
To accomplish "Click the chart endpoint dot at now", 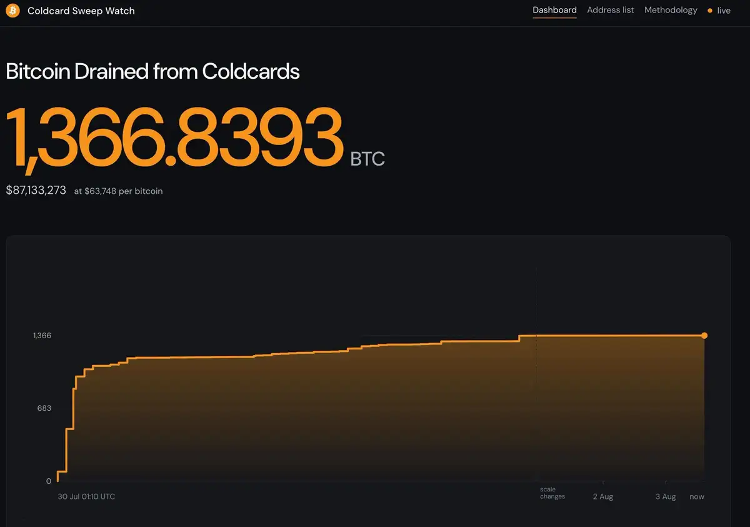I will click(x=704, y=336).
